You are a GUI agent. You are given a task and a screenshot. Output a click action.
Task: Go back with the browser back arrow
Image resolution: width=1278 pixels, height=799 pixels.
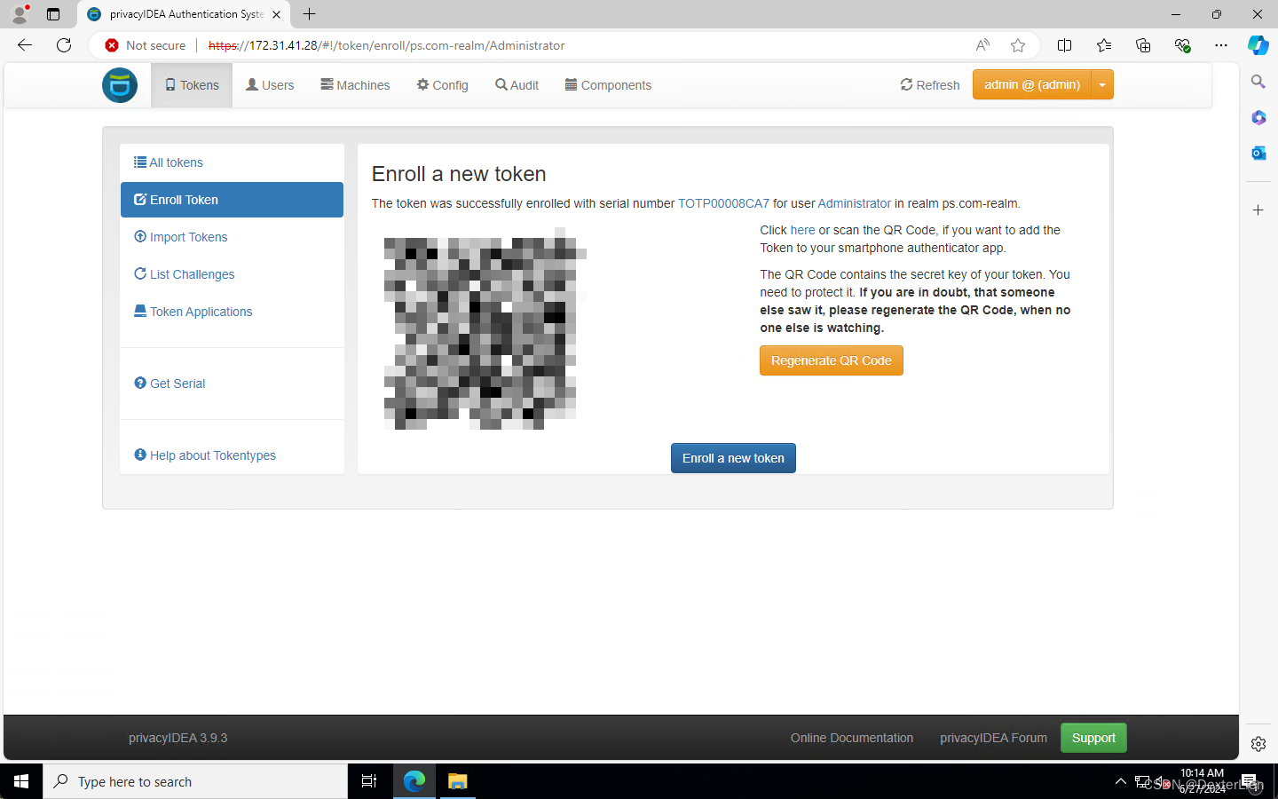coord(25,45)
